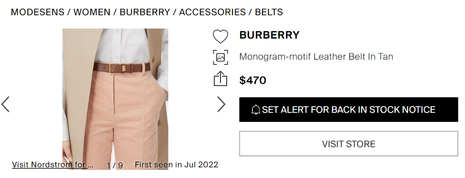This screenshot has height=178, width=465.
Task: Click the Visit Store button
Action: (x=348, y=144)
